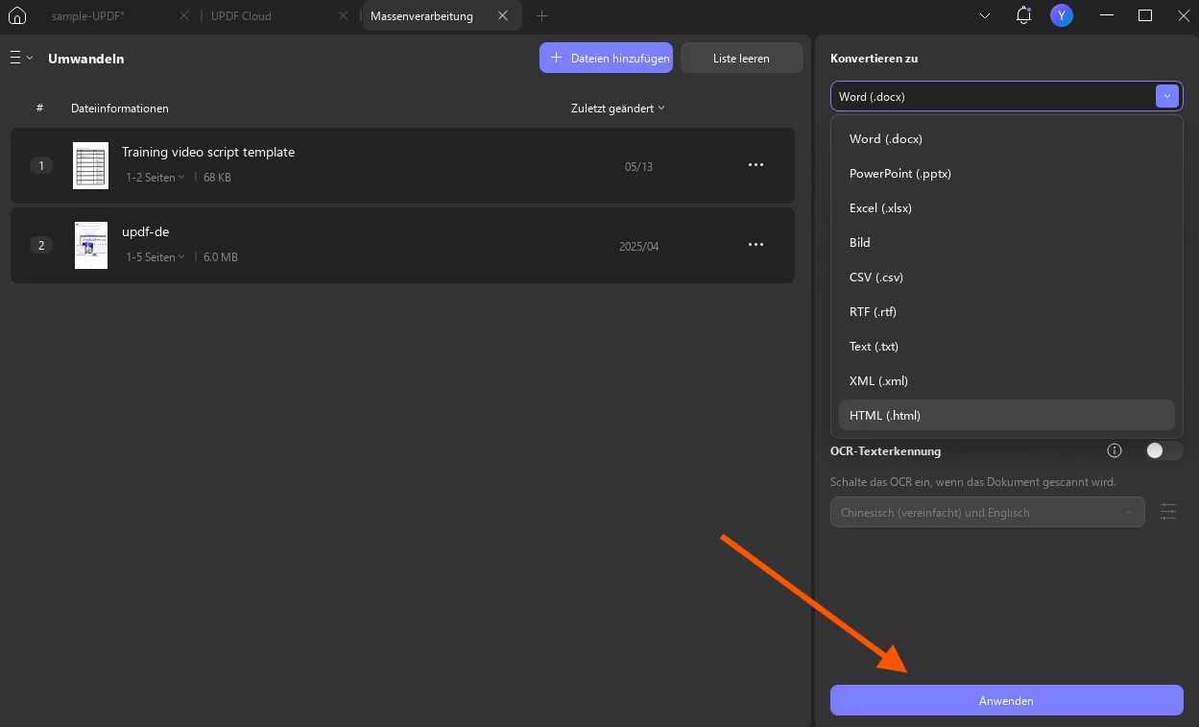Image resolution: width=1199 pixels, height=727 pixels.
Task: Open OCR layout settings icon
Action: click(x=1168, y=512)
